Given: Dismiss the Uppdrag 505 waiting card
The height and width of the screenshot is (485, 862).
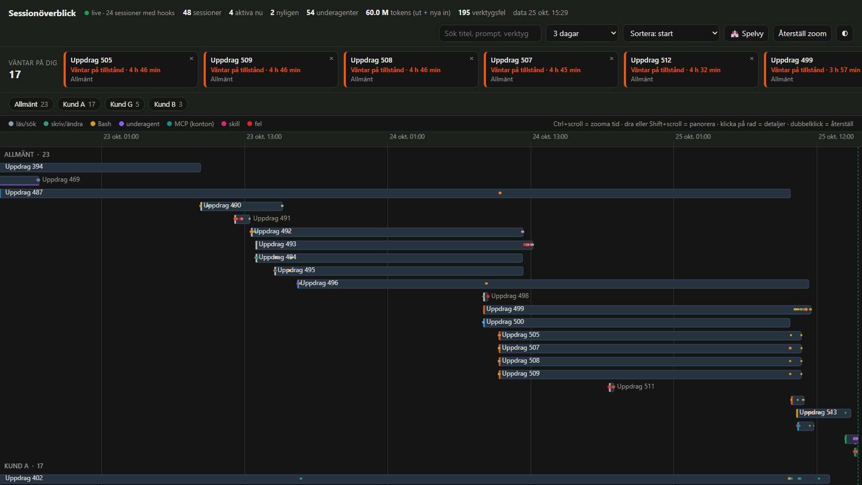Looking at the screenshot, I should pos(191,59).
